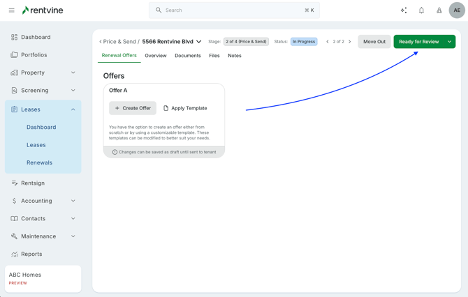Open the 5566 Rentvine Blvd dropdown
This screenshot has width=468, height=297.
(199, 42)
